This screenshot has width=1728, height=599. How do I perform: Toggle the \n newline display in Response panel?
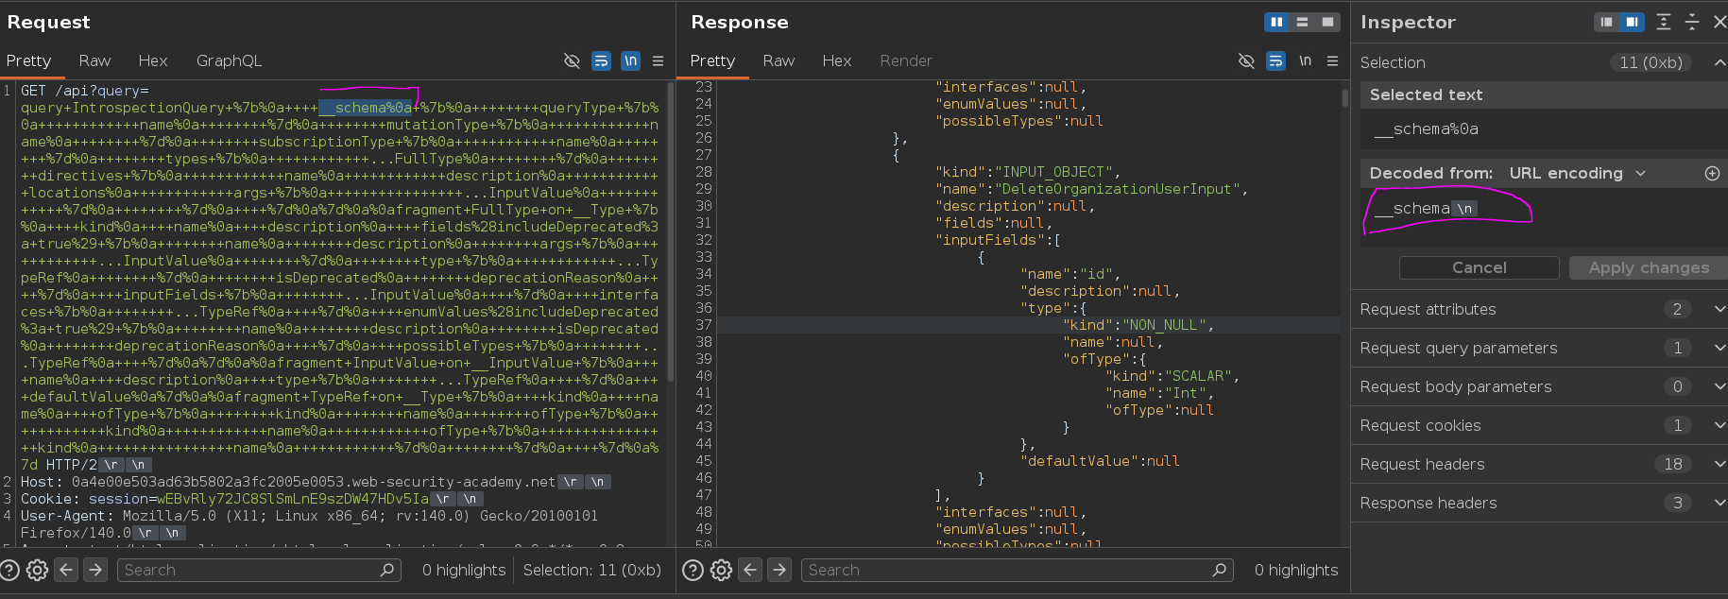1305,60
